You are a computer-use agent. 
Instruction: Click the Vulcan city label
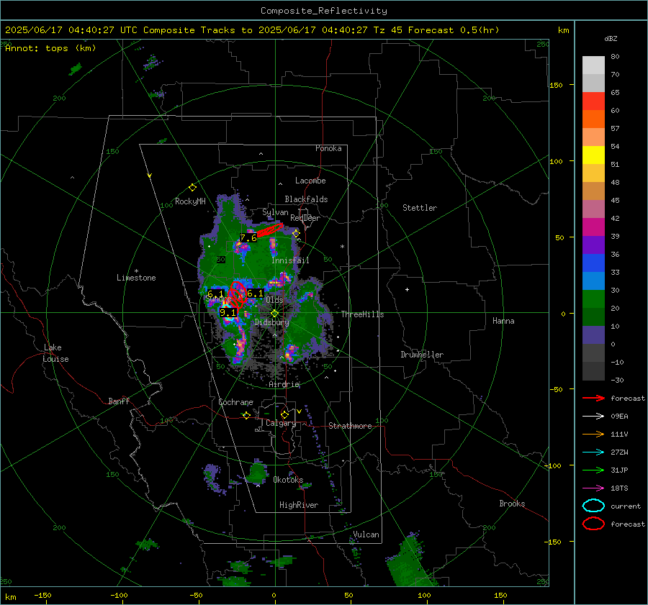coord(366,535)
